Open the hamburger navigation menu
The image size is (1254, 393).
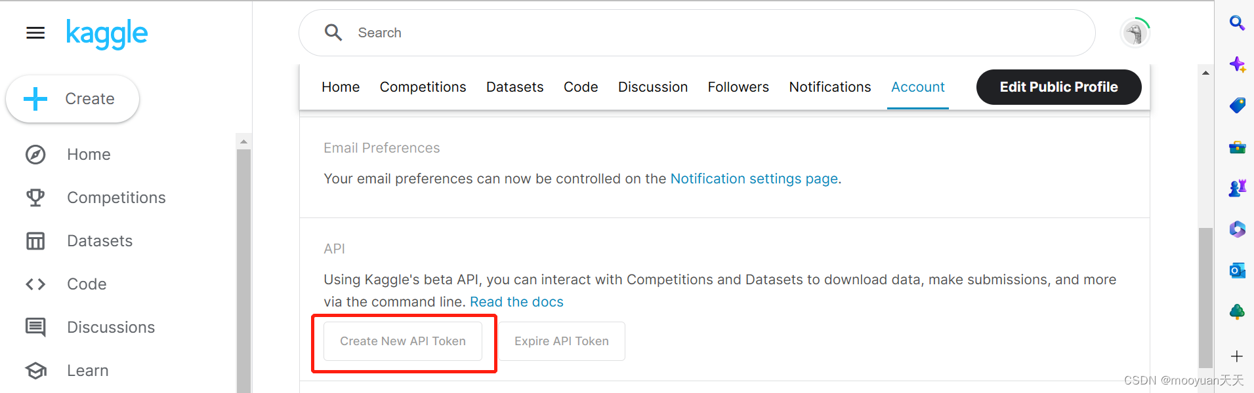pyautogui.click(x=35, y=33)
